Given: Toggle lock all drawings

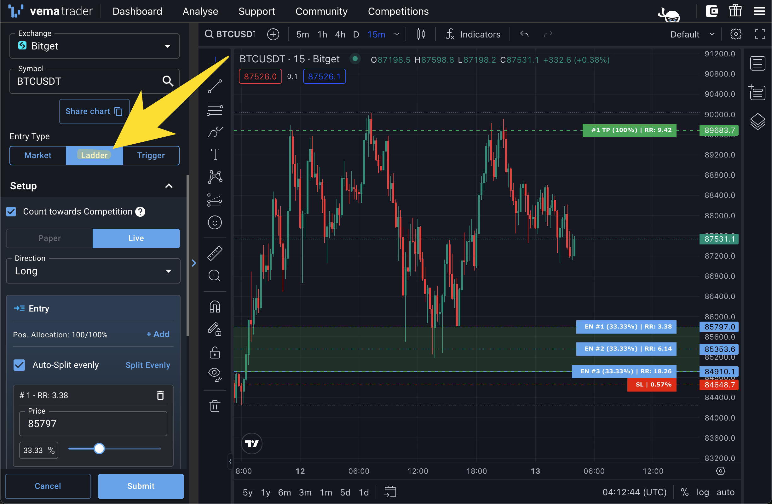Looking at the screenshot, I should (x=215, y=352).
